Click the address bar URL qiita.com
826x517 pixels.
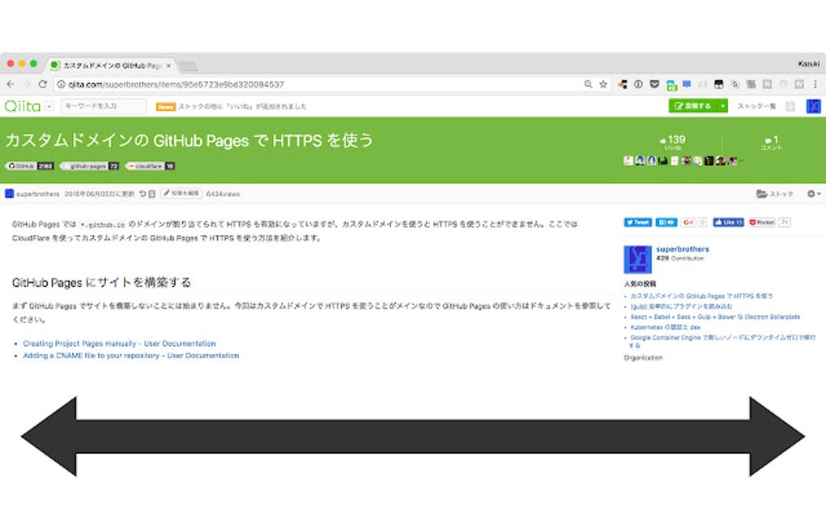[x=176, y=84]
